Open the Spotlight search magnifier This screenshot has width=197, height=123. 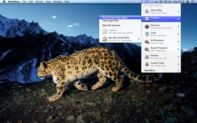(193, 2)
